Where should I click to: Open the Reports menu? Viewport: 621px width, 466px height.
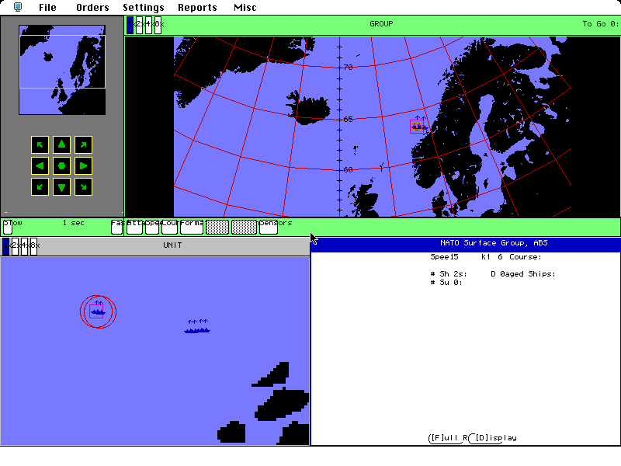tap(197, 7)
